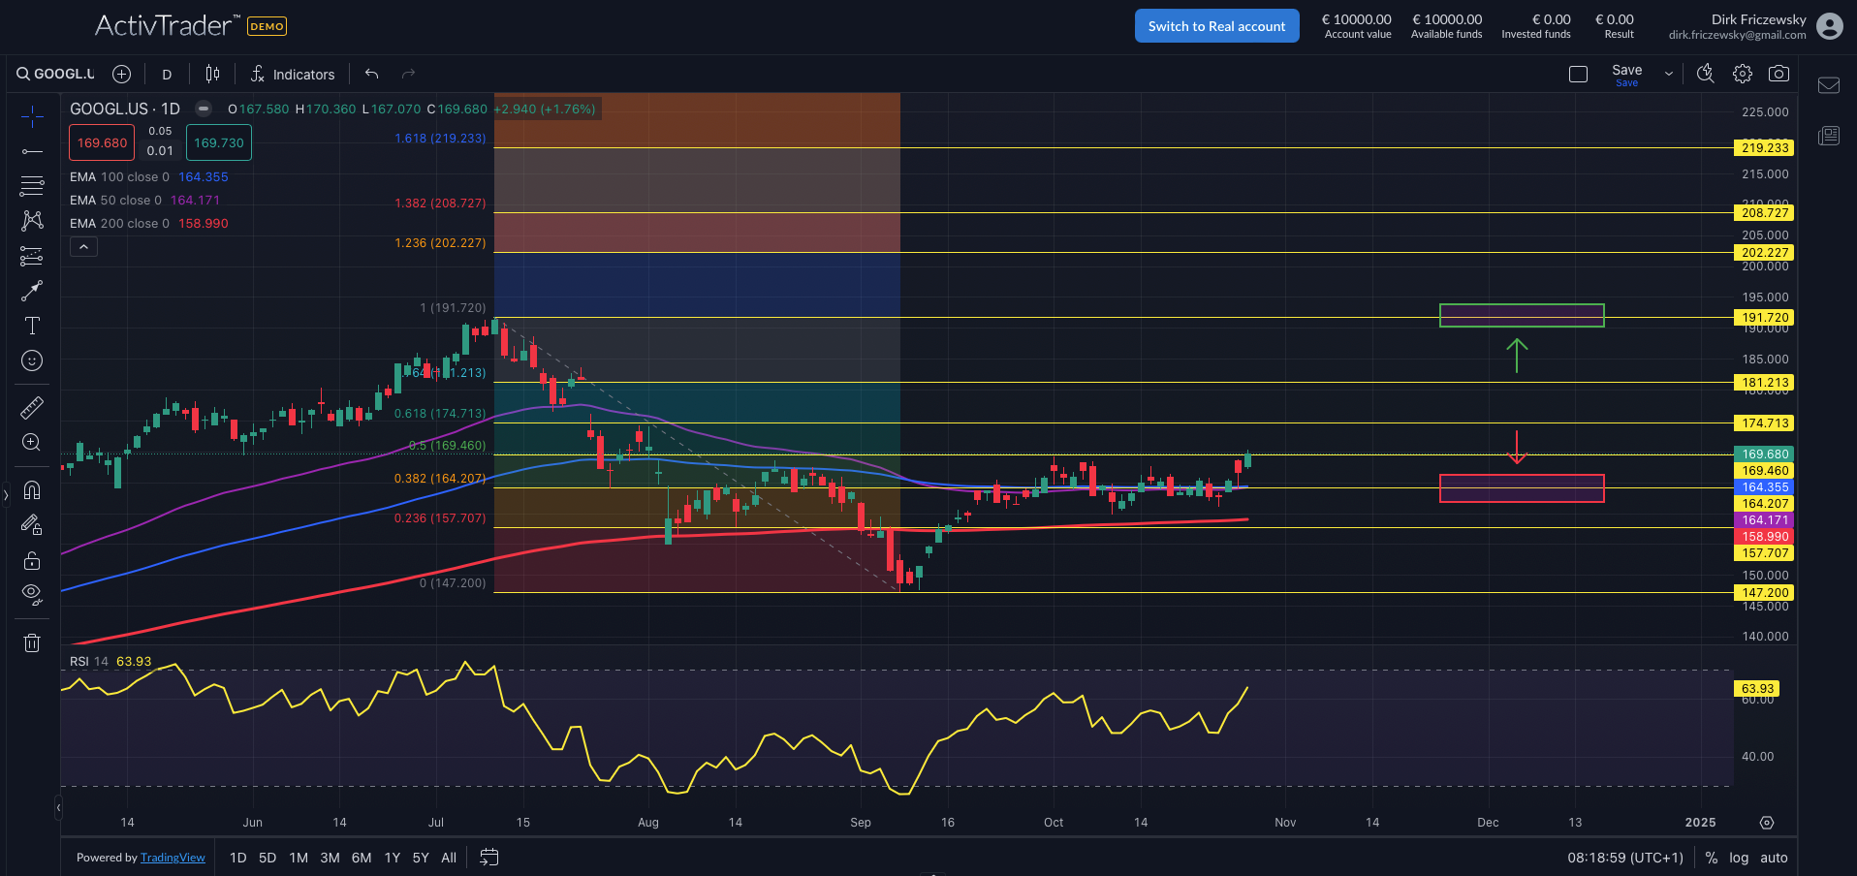This screenshot has height=876, width=1857.
Task: Open chart settings gear icon
Action: tap(1743, 74)
